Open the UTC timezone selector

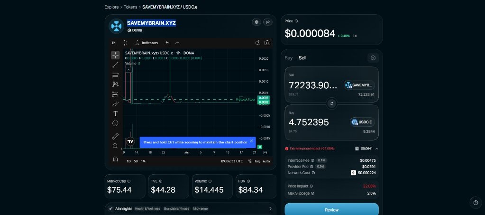click(232, 161)
